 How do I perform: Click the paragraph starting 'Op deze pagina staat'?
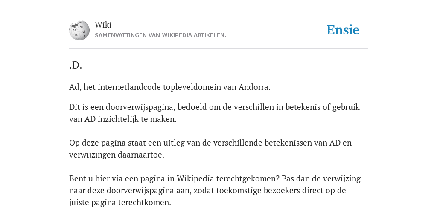coord(210,149)
